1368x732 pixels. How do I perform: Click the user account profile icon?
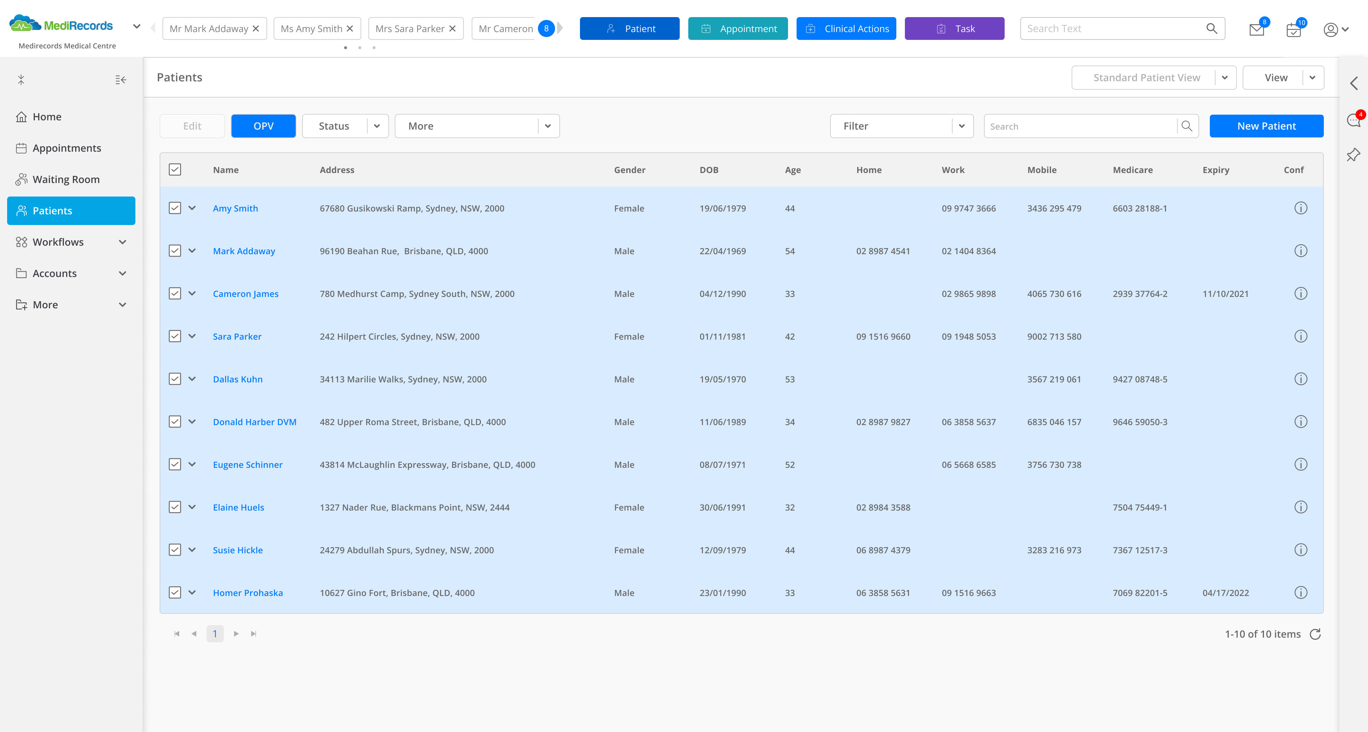(1330, 30)
